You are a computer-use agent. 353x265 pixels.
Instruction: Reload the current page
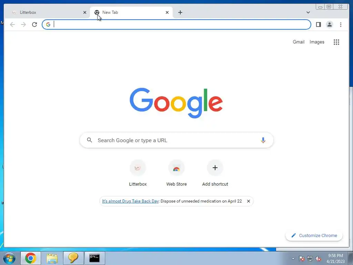(34, 24)
